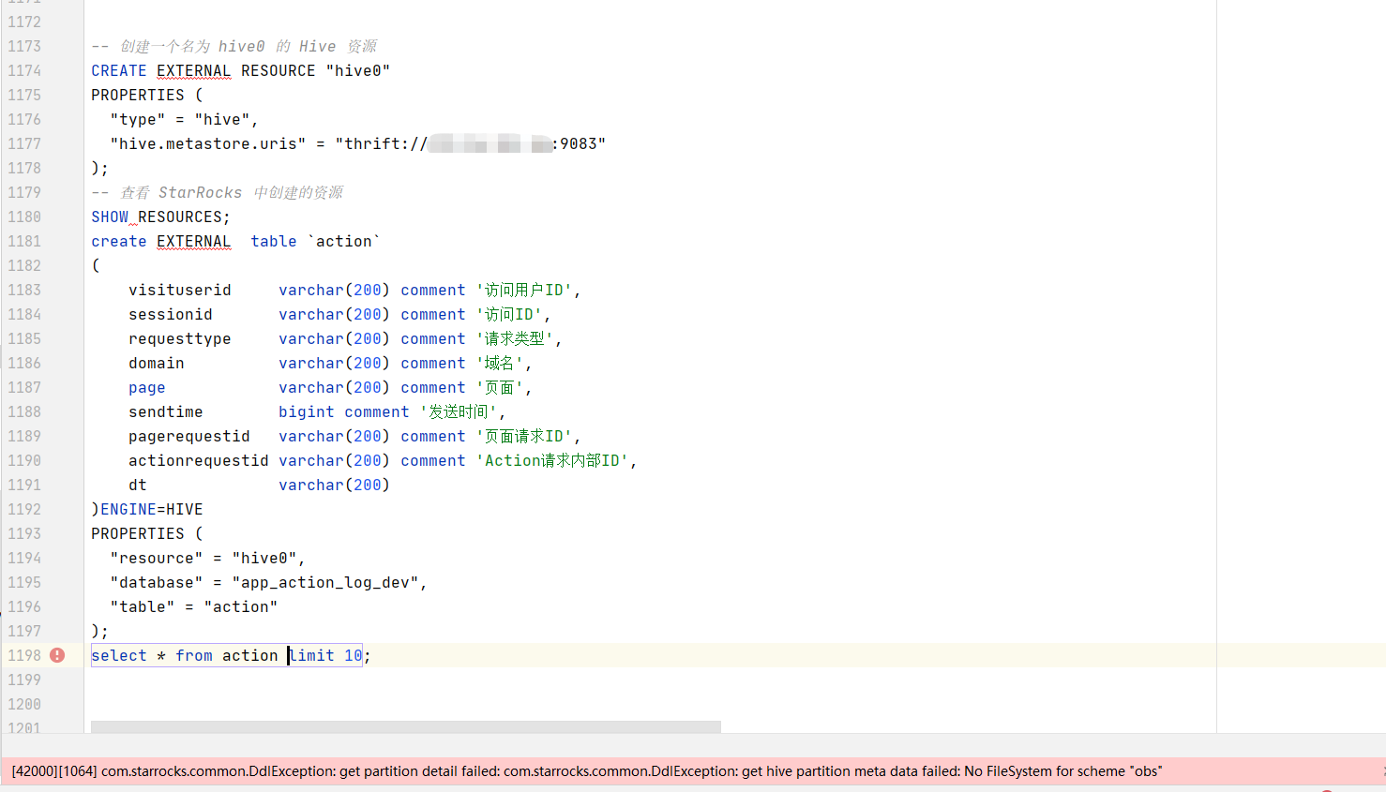Click the visituserid column name
The image size is (1386, 792).
click(x=179, y=290)
